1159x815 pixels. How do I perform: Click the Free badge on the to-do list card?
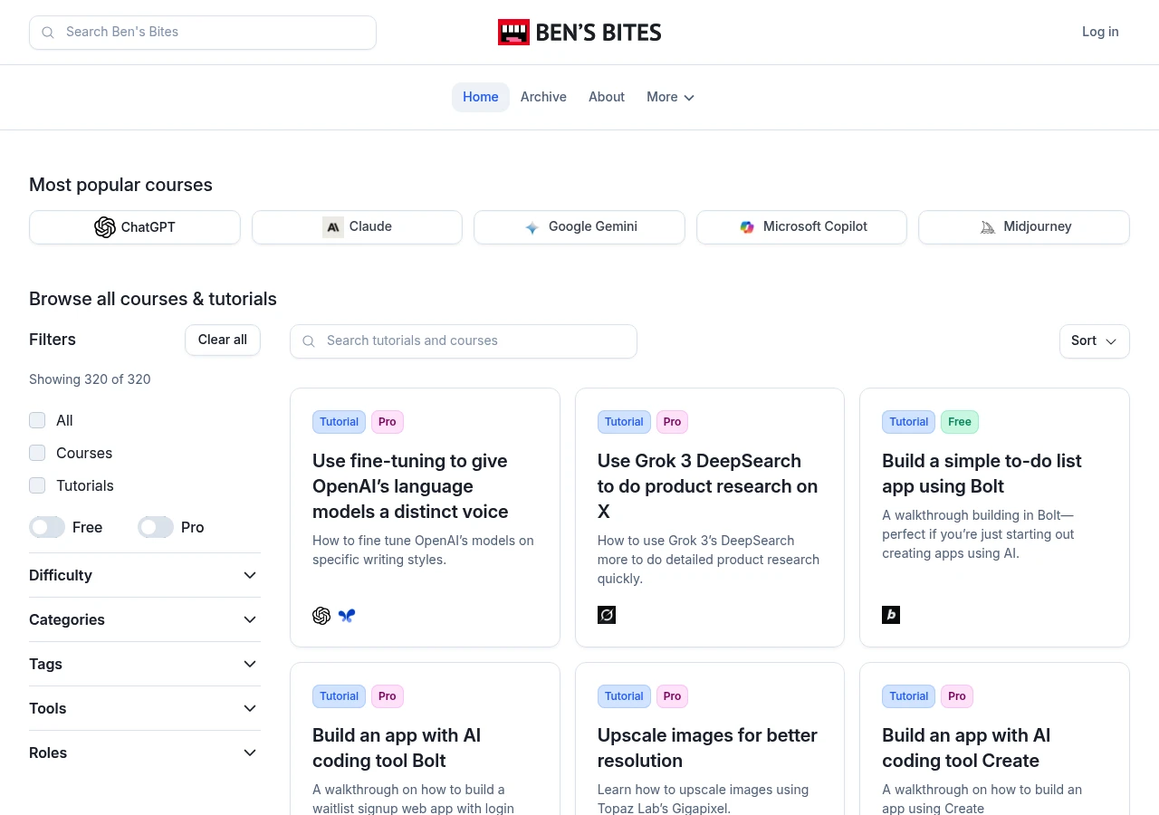pyautogui.click(x=960, y=422)
